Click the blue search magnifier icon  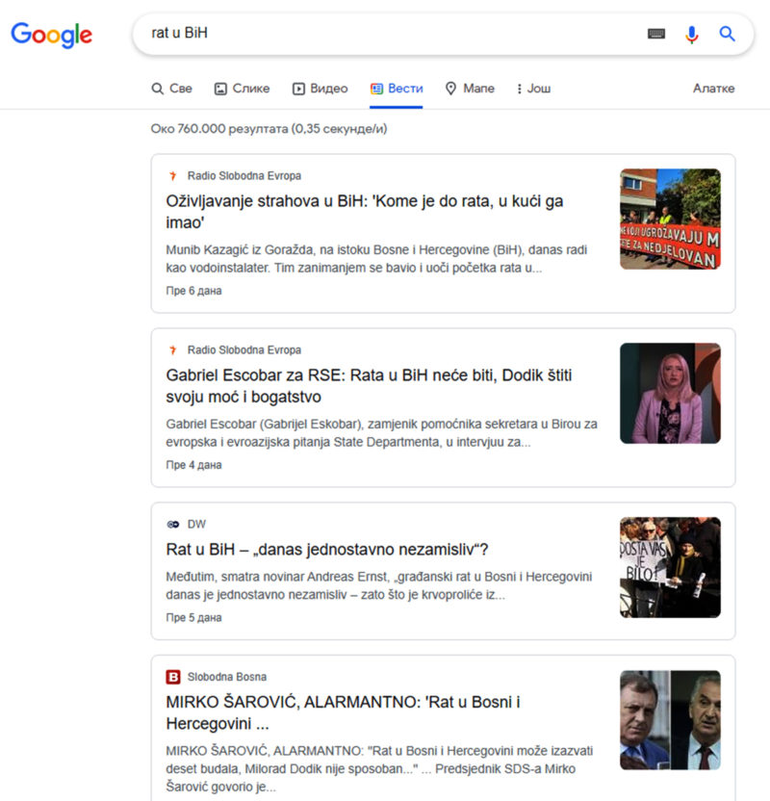pyautogui.click(x=727, y=34)
